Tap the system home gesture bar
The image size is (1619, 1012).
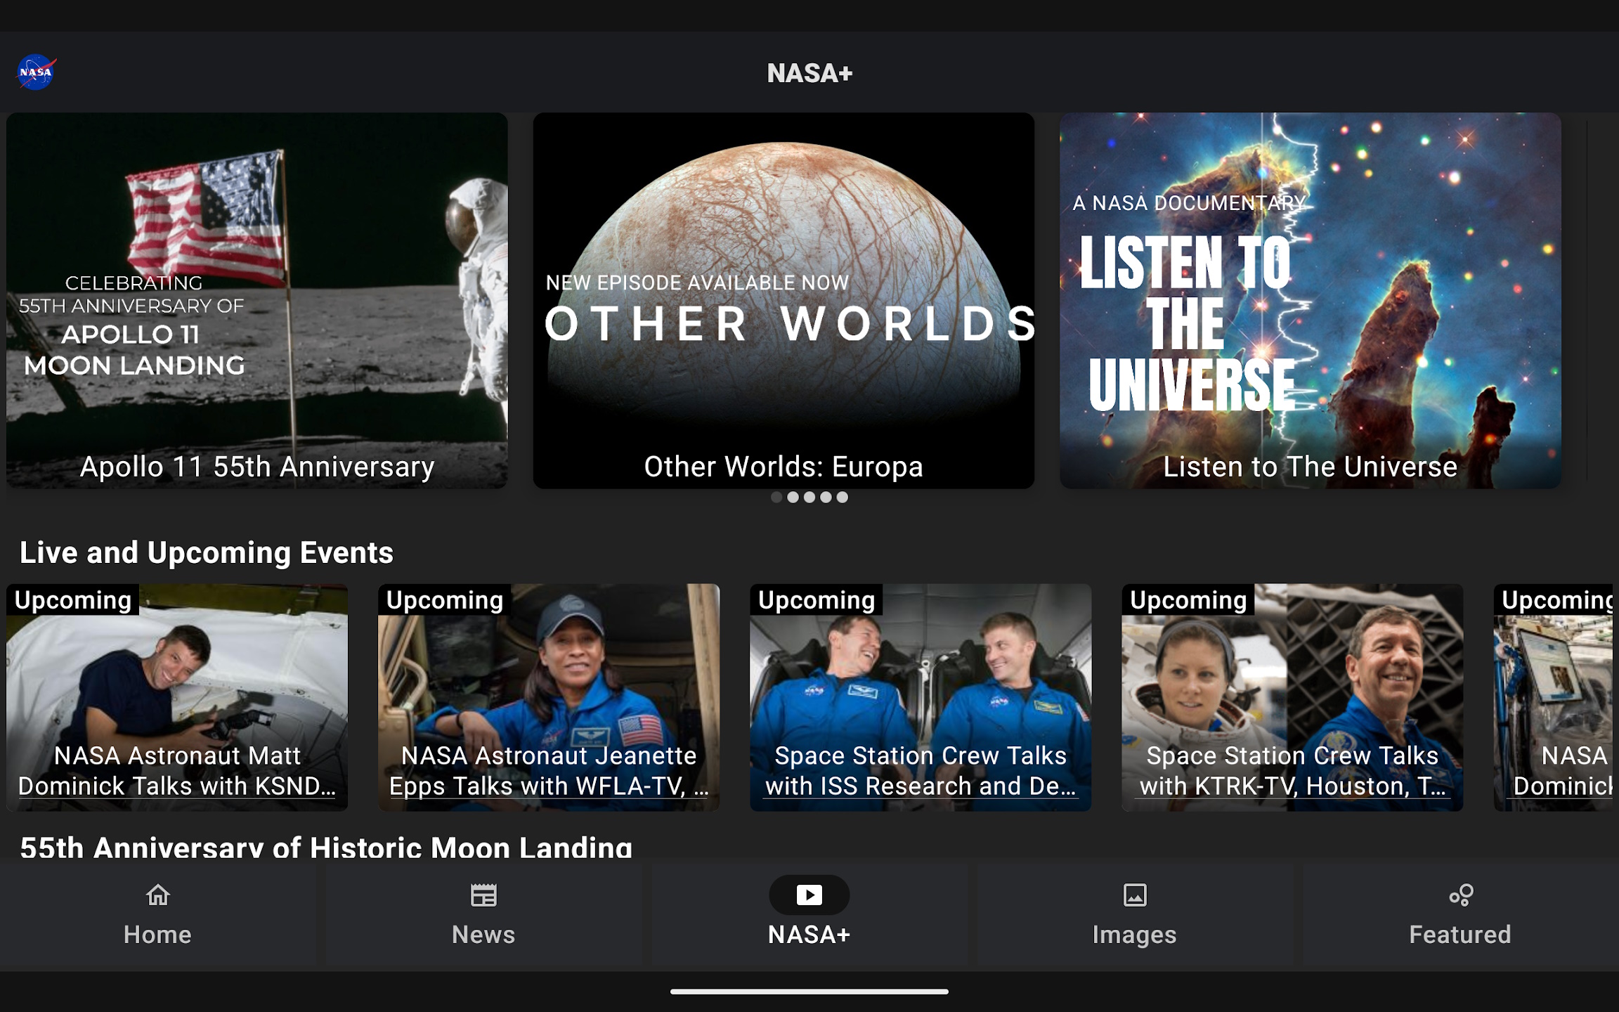pyautogui.click(x=809, y=992)
